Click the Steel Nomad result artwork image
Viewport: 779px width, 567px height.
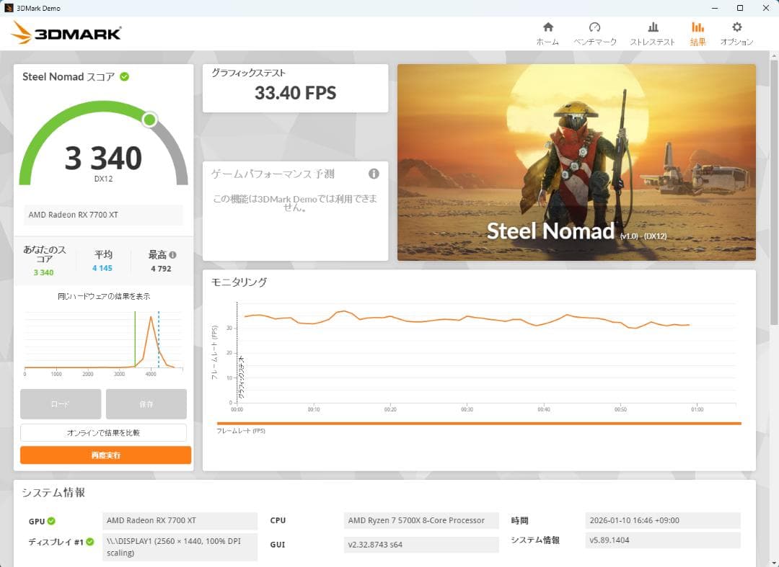pos(576,162)
